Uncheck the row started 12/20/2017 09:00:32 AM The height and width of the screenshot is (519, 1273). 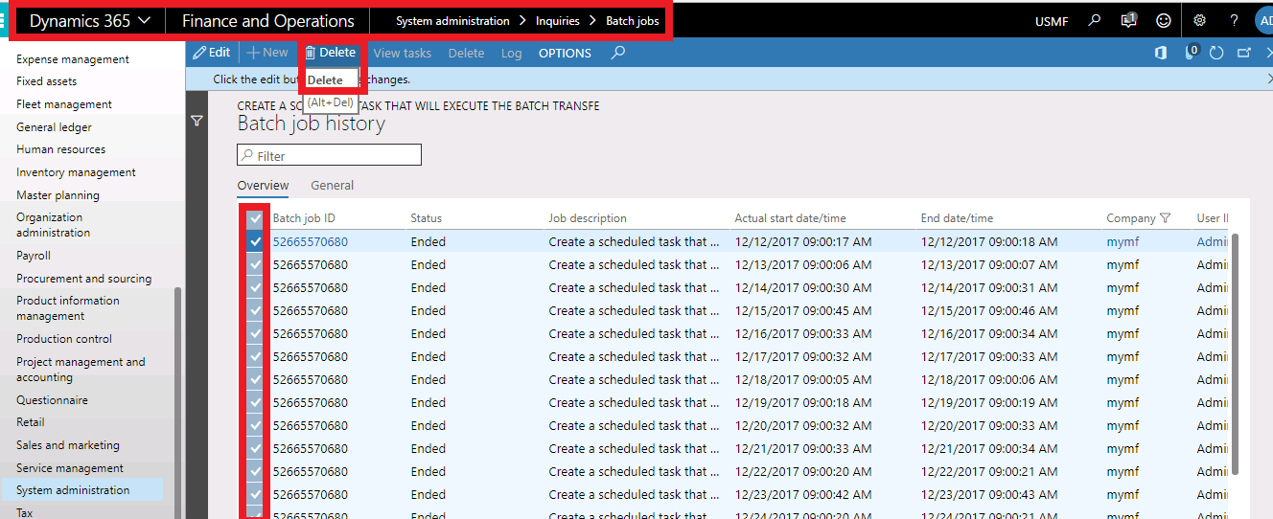tap(255, 425)
